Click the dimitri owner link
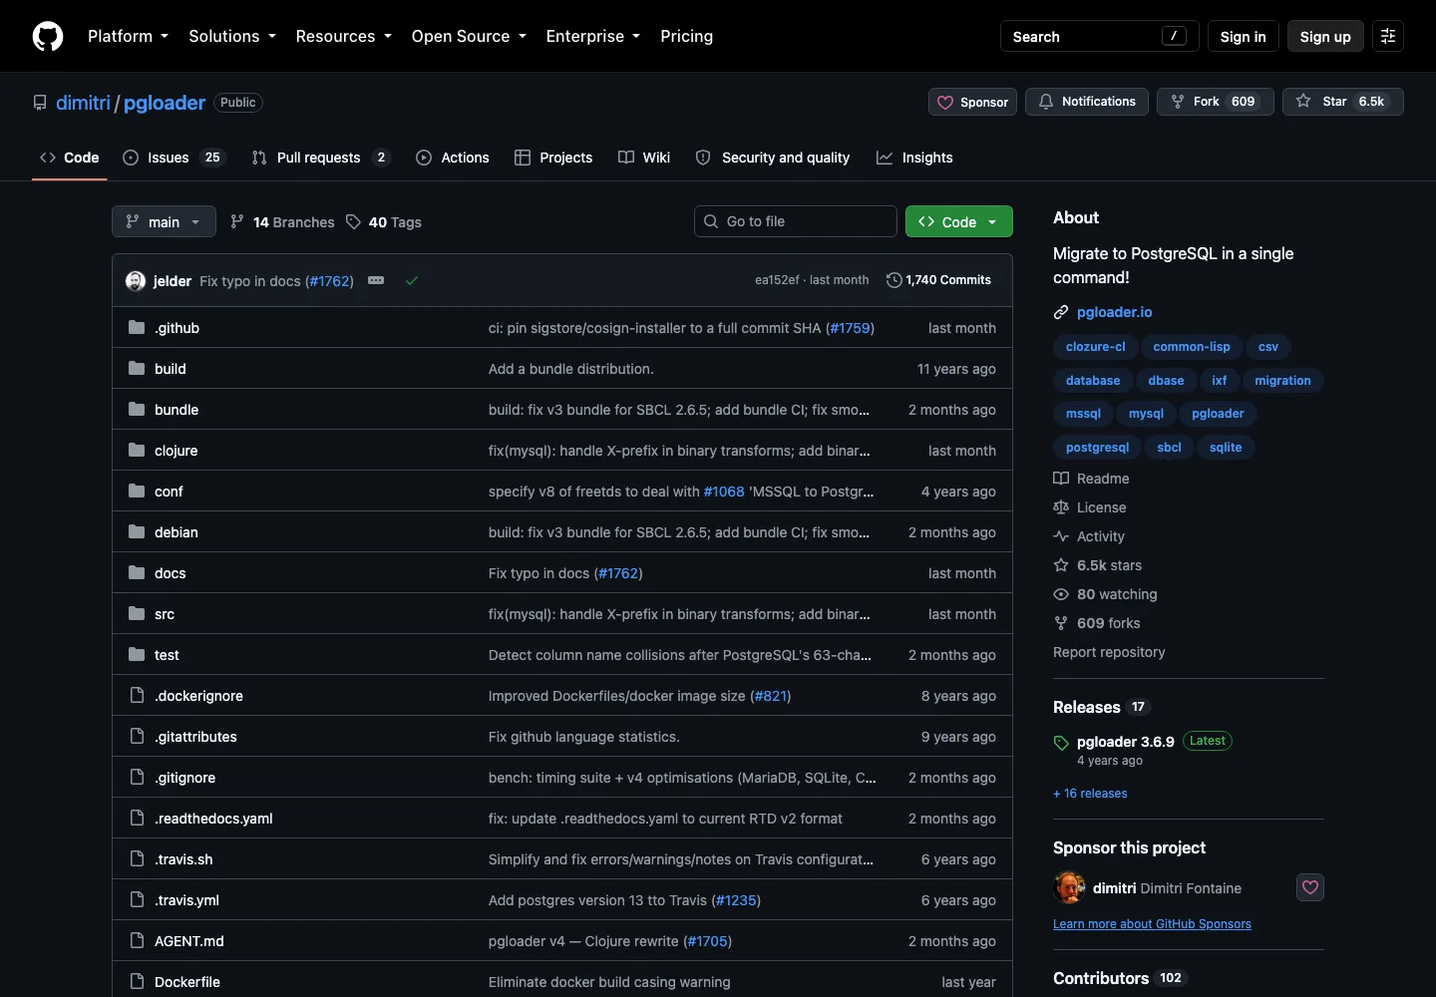The image size is (1436, 997). [83, 103]
